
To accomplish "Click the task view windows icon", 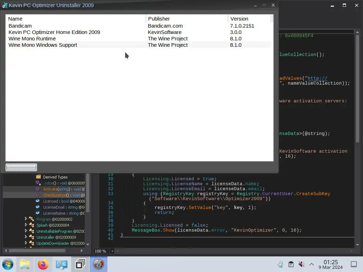I will point(80,264).
